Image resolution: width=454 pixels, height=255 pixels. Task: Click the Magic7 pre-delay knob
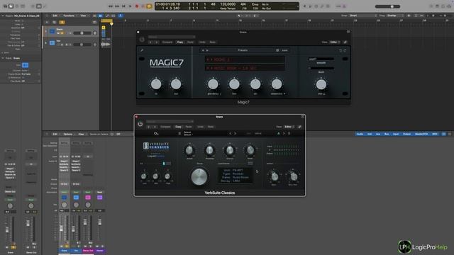(213, 84)
